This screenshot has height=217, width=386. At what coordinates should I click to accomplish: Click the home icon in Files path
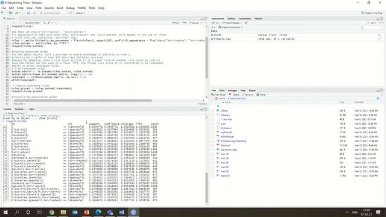pos(216,98)
